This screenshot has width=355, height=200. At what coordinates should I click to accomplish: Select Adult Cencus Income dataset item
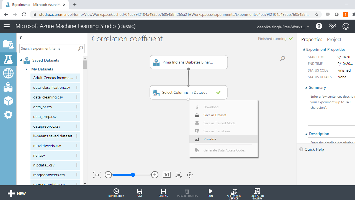tap(55, 78)
